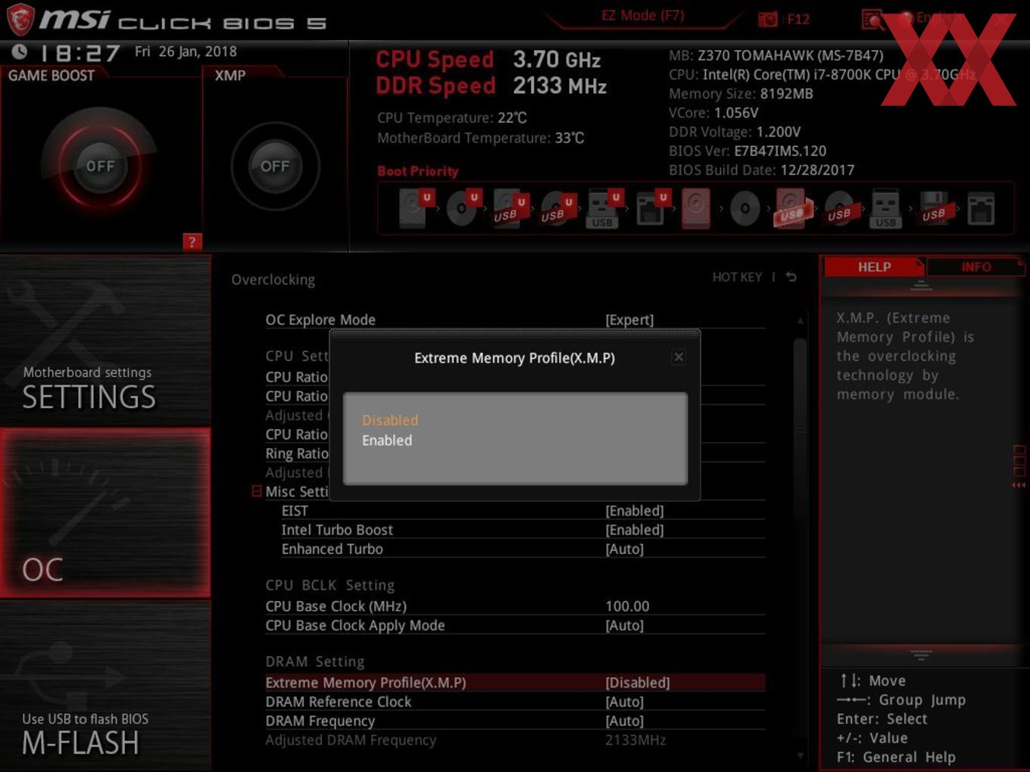
Task: Select the legacy CD/DVD boot icon without badge
Action: (744, 209)
